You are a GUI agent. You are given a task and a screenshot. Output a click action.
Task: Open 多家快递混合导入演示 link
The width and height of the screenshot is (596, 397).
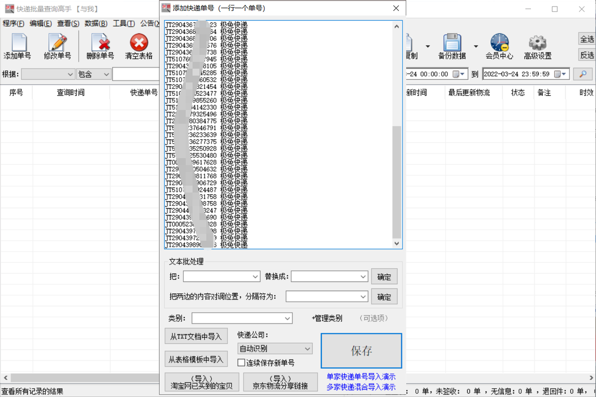[x=361, y=387]
